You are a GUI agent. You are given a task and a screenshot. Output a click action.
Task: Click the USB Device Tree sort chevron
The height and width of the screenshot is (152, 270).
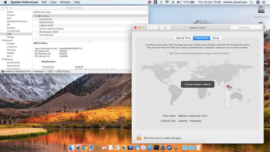(147, 12)
